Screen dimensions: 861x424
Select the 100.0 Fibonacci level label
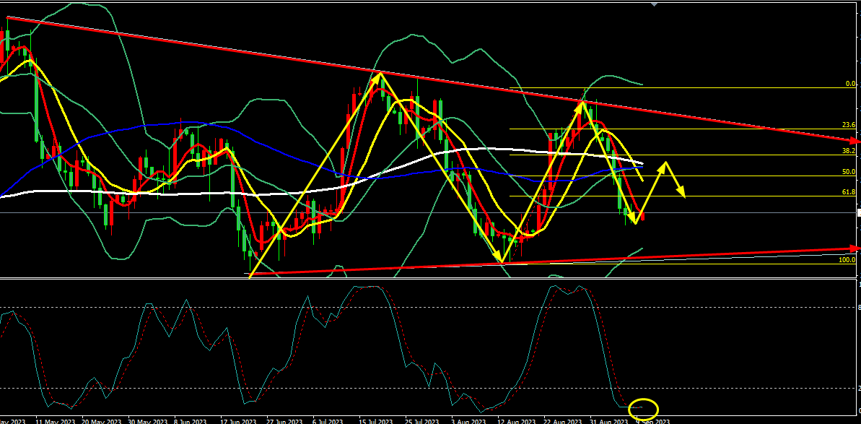[x=847, y=259]
